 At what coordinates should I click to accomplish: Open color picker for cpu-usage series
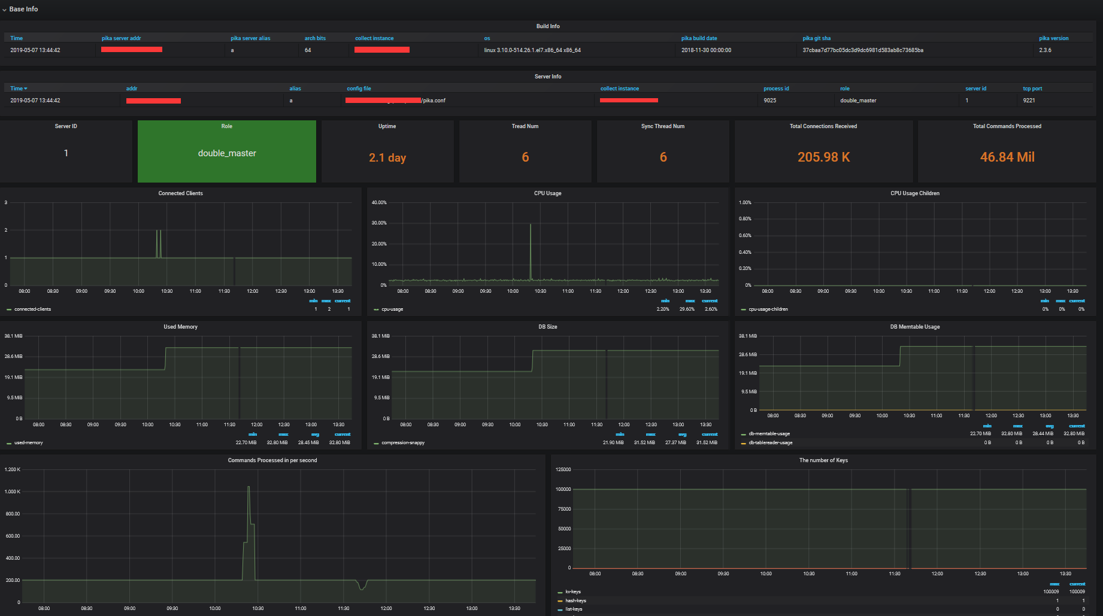376,309
